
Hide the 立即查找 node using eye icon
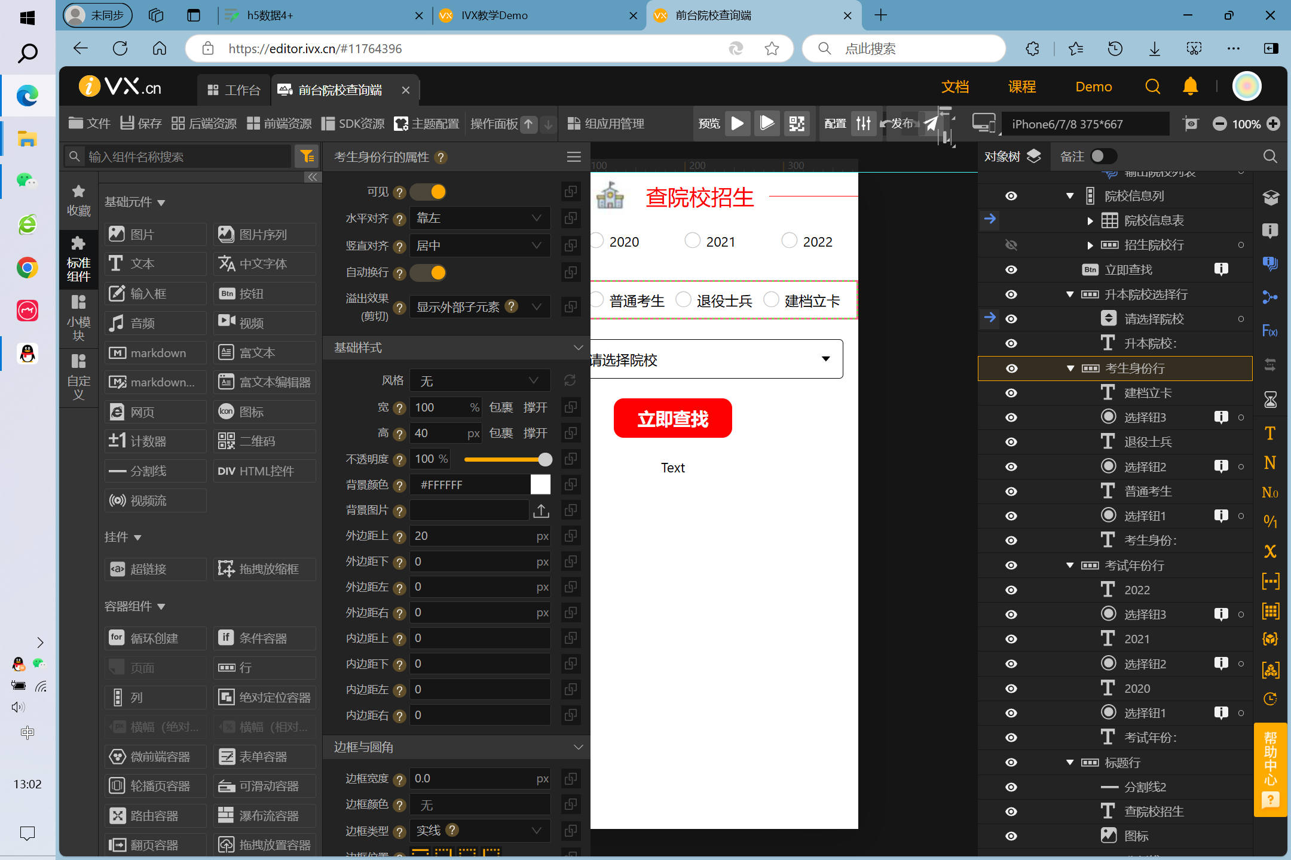point(1011,270)
